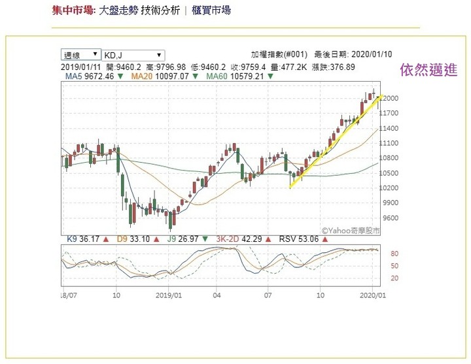Click the D9 up arrow indicator

[x=156, y=239]
